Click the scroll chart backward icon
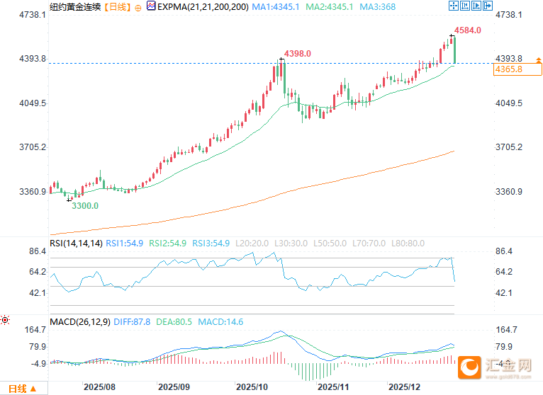Viewport: 543px width, 395px height. [x=465, y=6]
